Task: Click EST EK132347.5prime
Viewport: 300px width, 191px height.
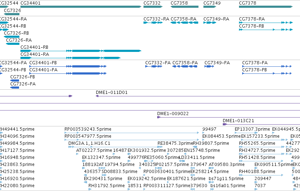Action: [101, 157]
